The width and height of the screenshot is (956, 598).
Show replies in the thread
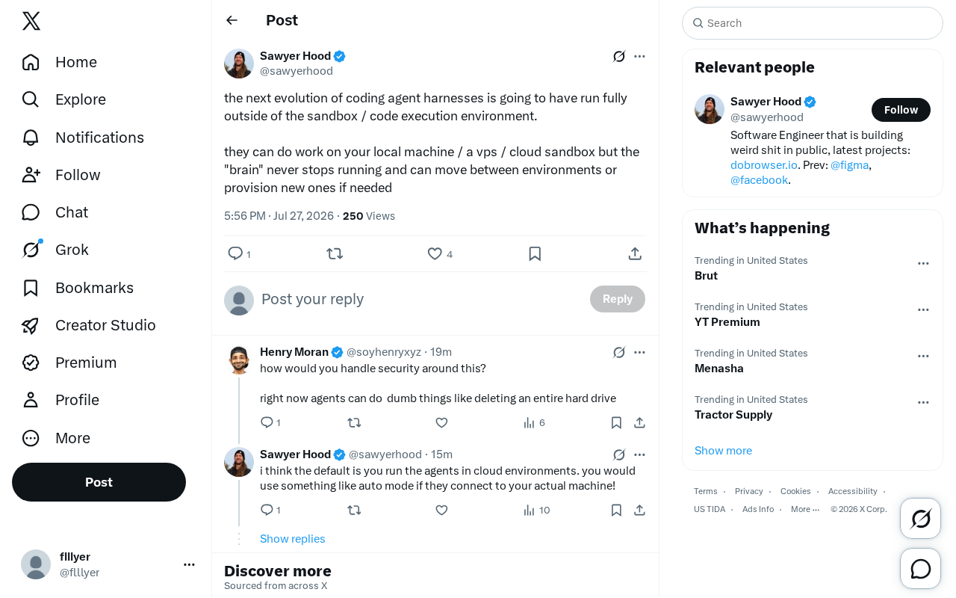[x=292, y=539]
